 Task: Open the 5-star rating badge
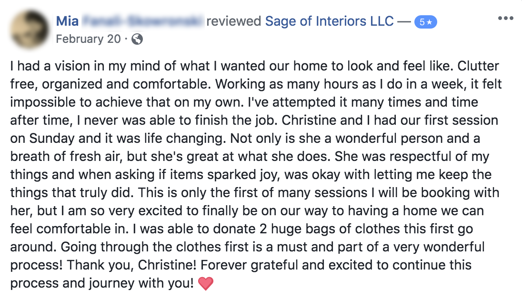pyautogui.click(x=425, y=22)
